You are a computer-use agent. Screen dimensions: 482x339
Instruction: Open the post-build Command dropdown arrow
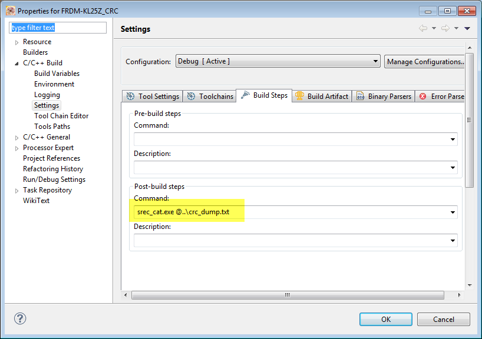(453, 212)
